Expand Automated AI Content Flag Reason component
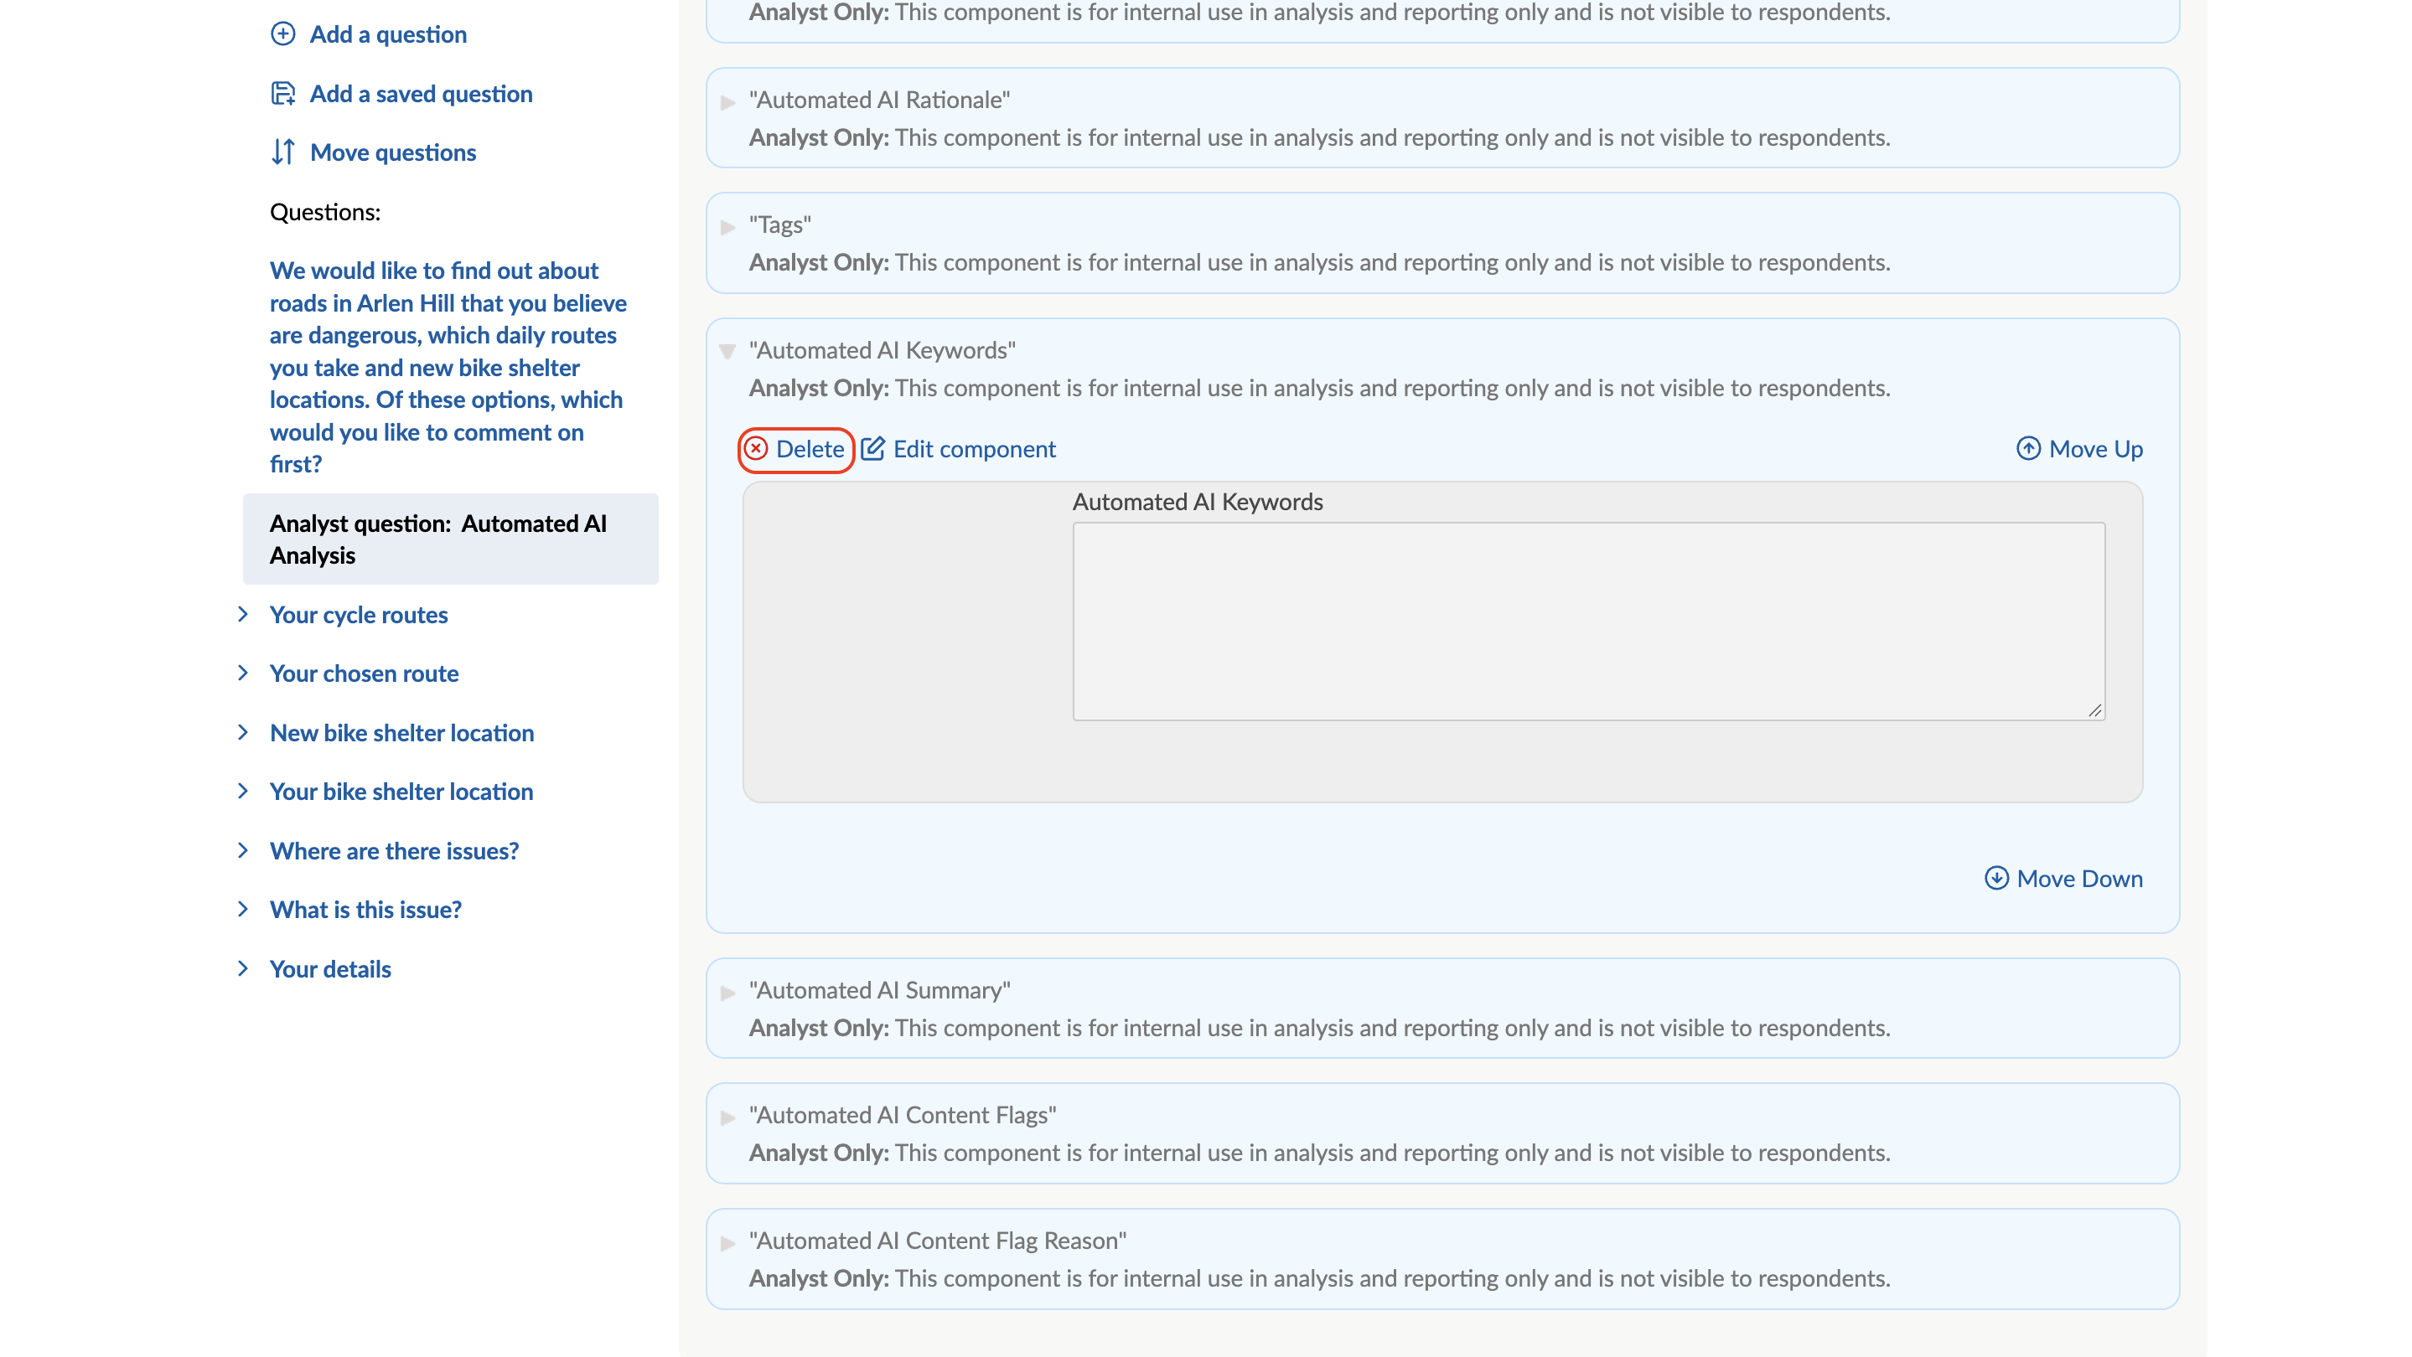This screenshot has height=1357, width=2412. [x=727, y=1243]
